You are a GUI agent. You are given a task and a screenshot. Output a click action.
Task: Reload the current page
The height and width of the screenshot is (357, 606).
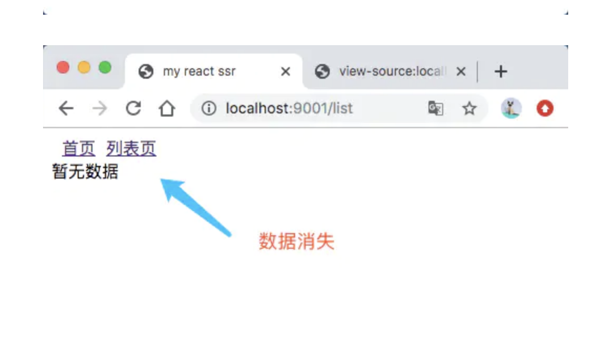click(133, 109)
